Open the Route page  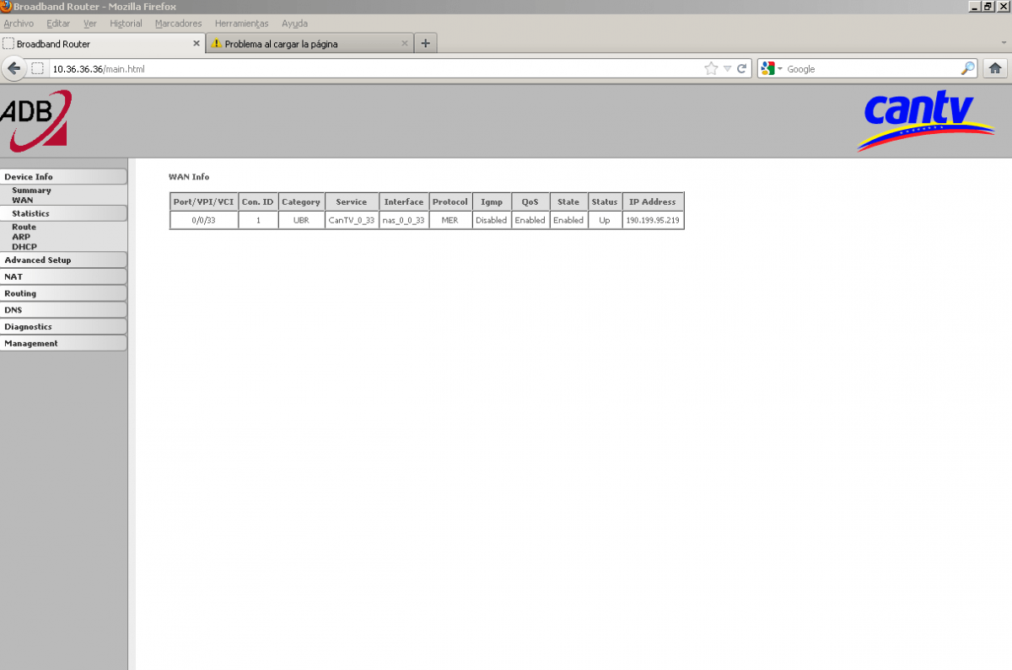pos(24,227)
